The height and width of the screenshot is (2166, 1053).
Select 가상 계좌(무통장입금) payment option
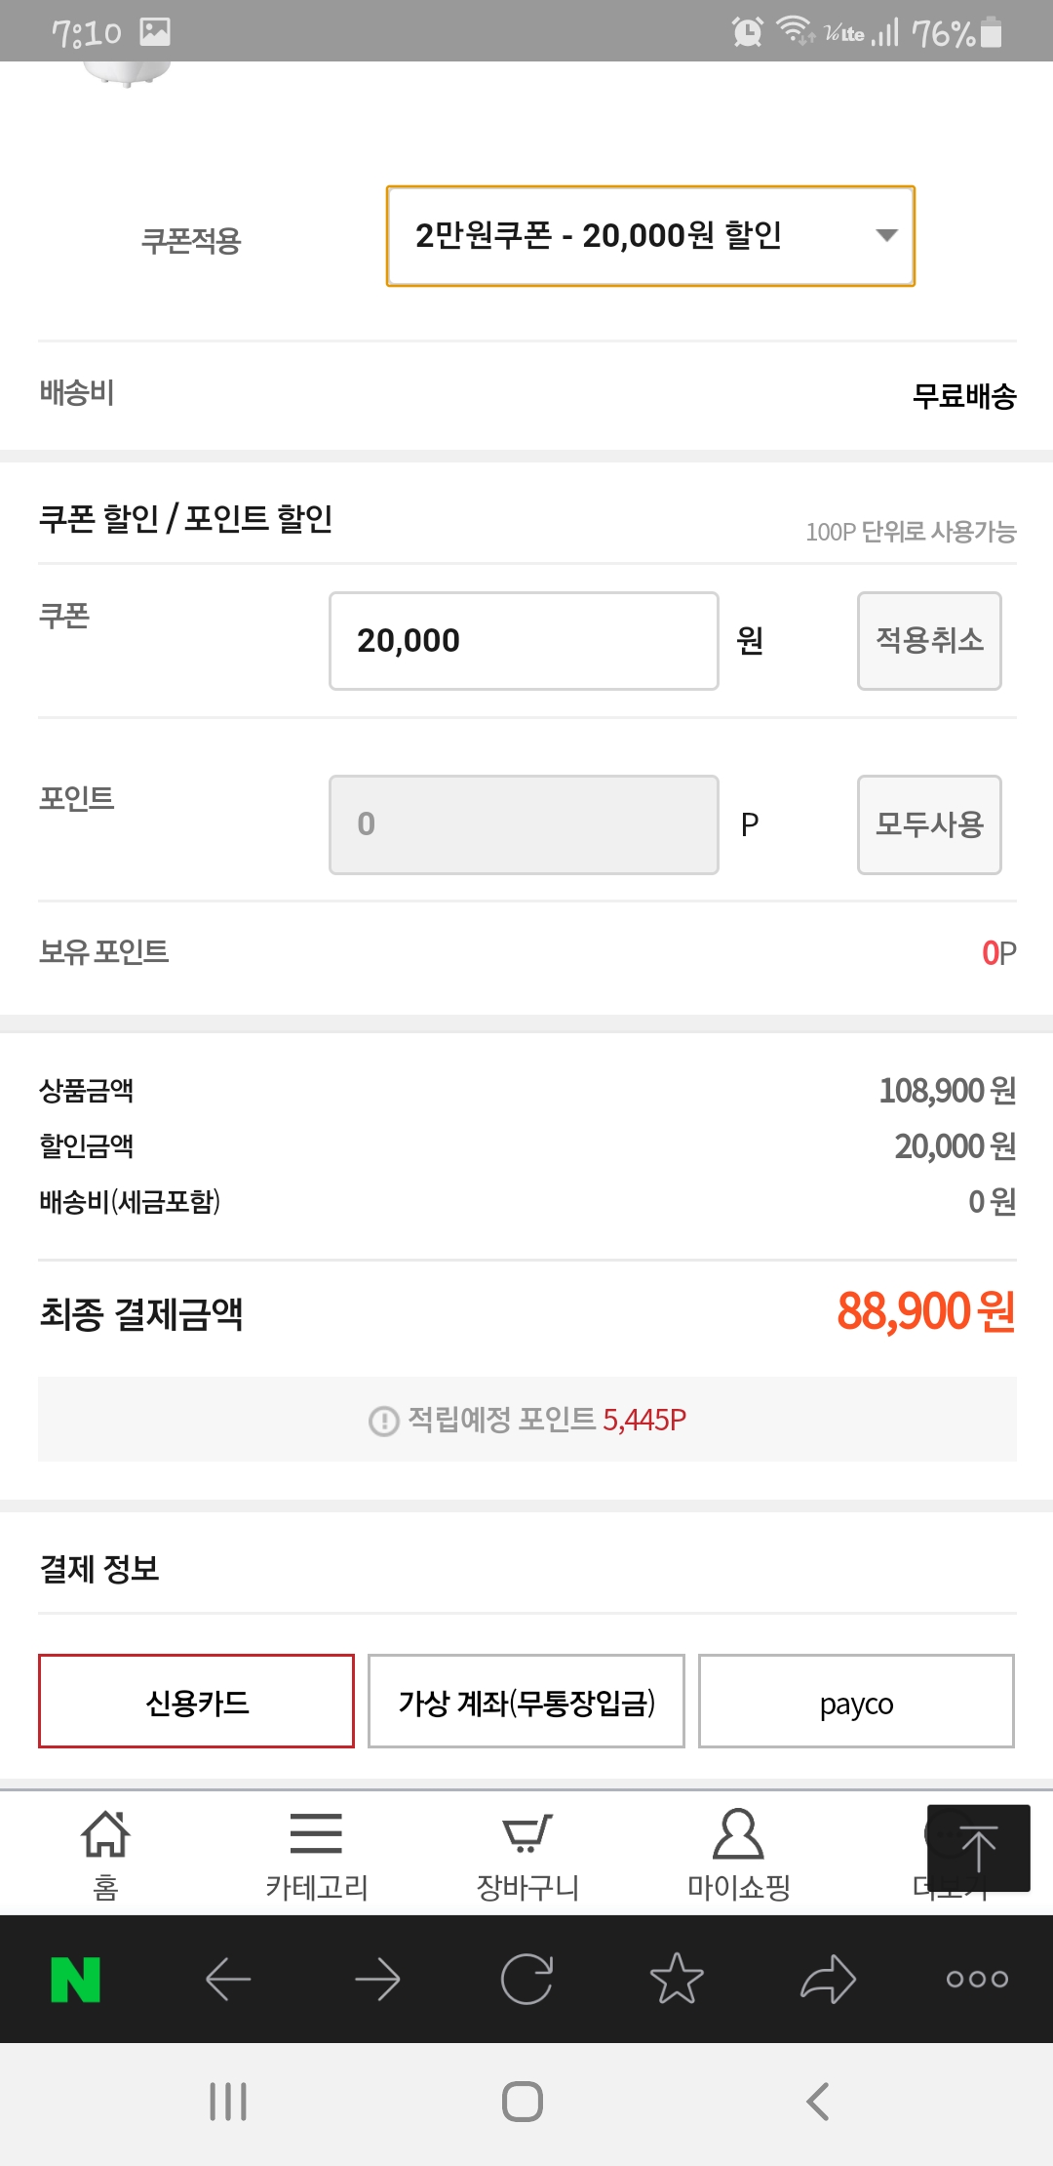click(526, 1702)
